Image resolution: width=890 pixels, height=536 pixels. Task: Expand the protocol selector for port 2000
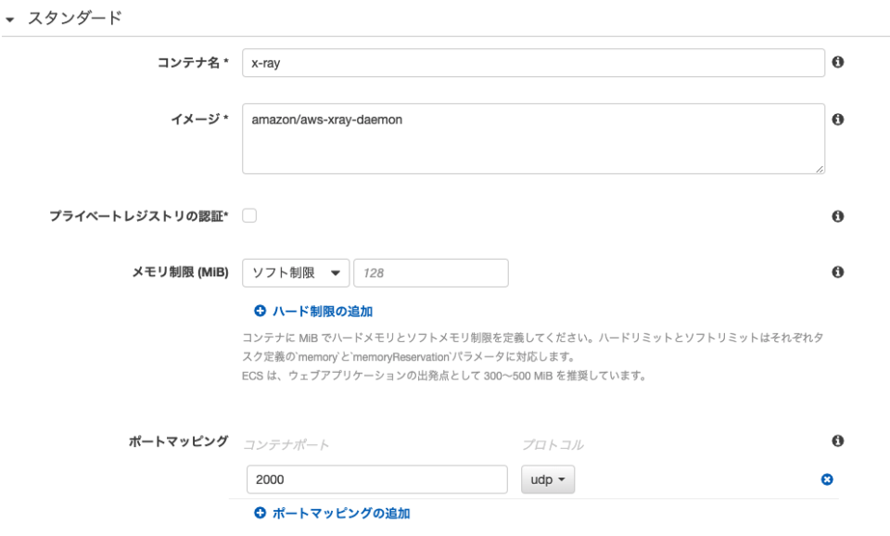tap(547, 479)
